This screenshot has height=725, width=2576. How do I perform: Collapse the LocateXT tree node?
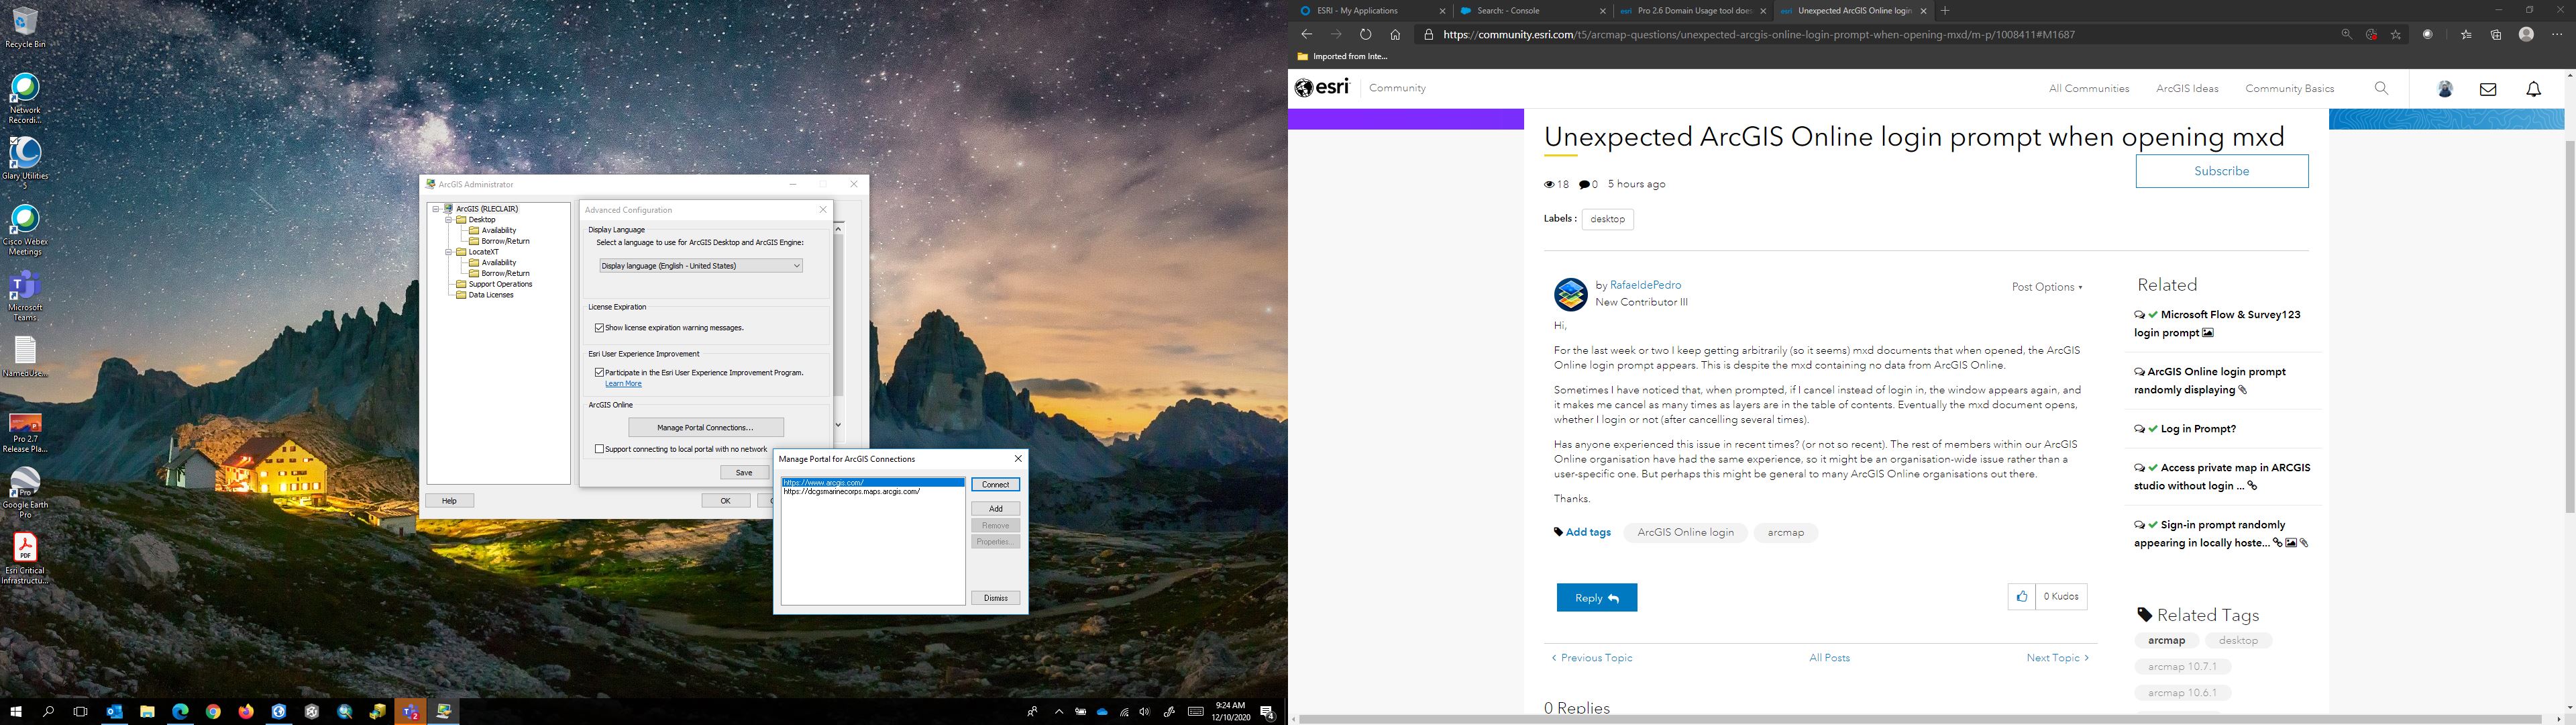[449, 251]
